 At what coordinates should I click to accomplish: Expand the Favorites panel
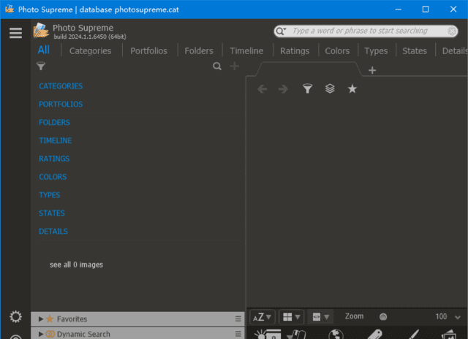41,319
